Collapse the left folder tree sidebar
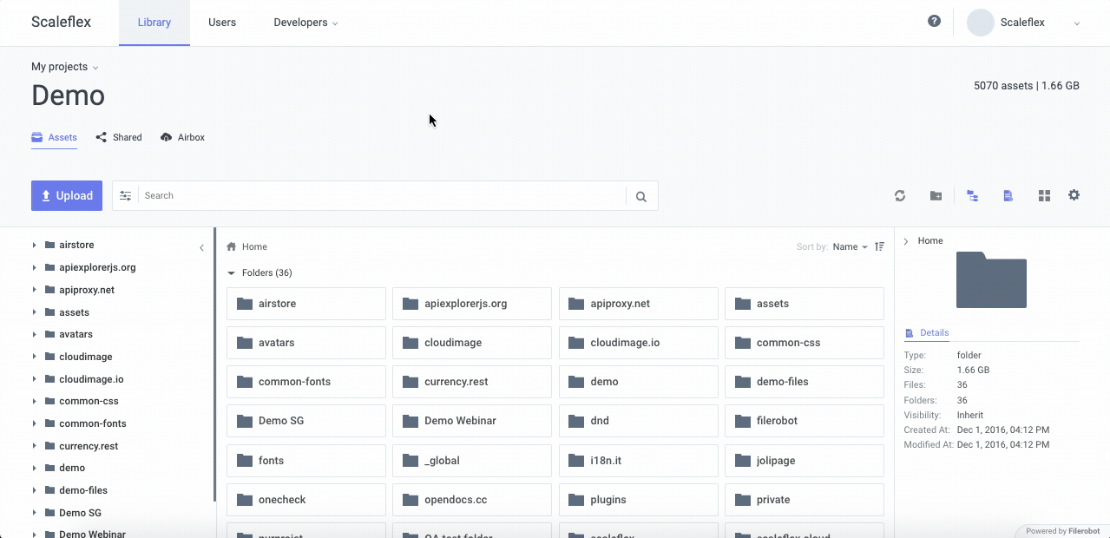1110x538 pixels. tap(201, 247)
